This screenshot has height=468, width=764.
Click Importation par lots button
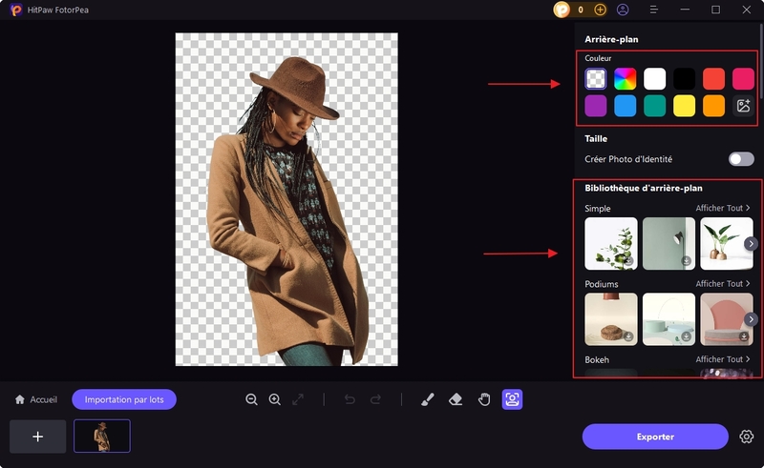coord(124,399)
